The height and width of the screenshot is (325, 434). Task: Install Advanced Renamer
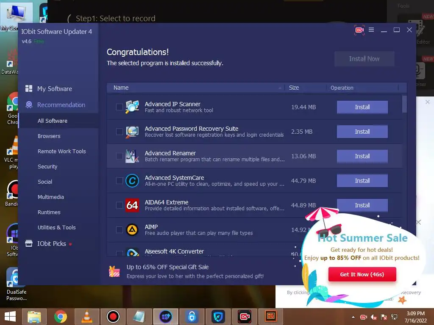pyautogui.click(x=362, y=156)
